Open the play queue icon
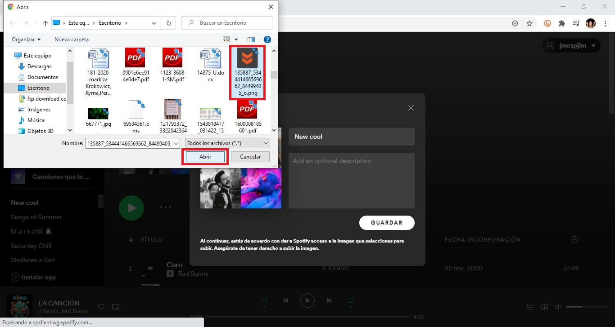Viewport: 615px width, 327px height. pos(530,307)
